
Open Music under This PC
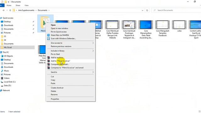coord(6,71)
